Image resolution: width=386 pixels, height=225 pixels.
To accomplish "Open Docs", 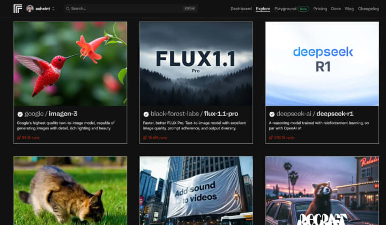I will coord(336,9).
